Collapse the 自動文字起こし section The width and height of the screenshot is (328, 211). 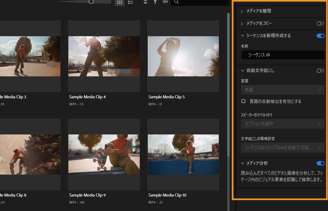pos(242,71)
